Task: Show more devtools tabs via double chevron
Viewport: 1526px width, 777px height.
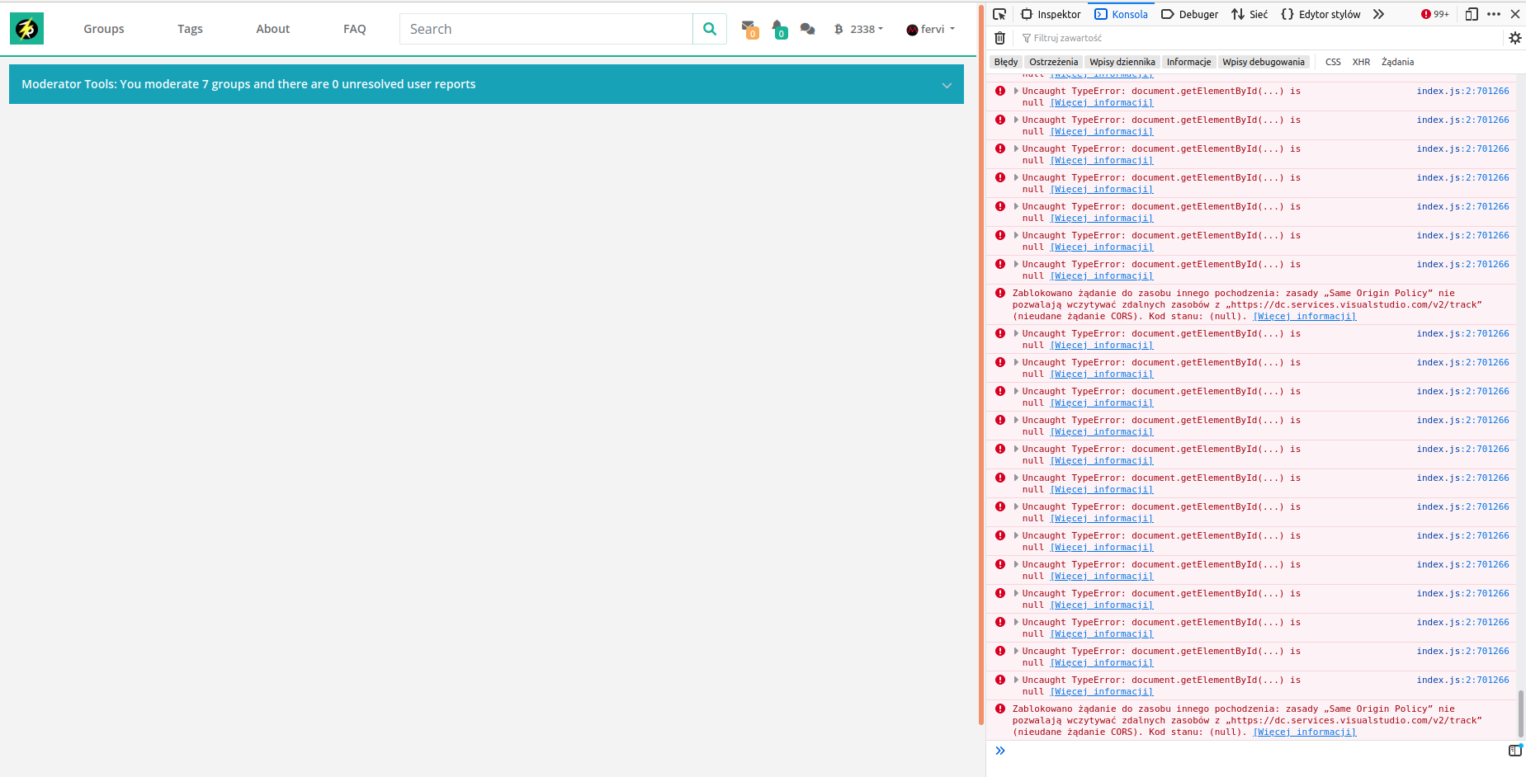Action: 1378,14
